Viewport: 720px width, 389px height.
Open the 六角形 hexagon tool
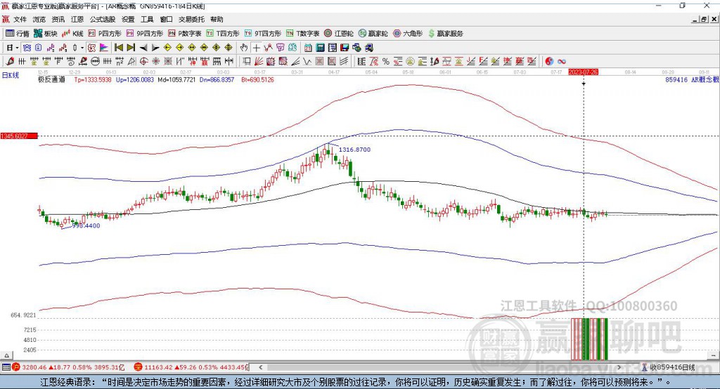tap(408, 34)
